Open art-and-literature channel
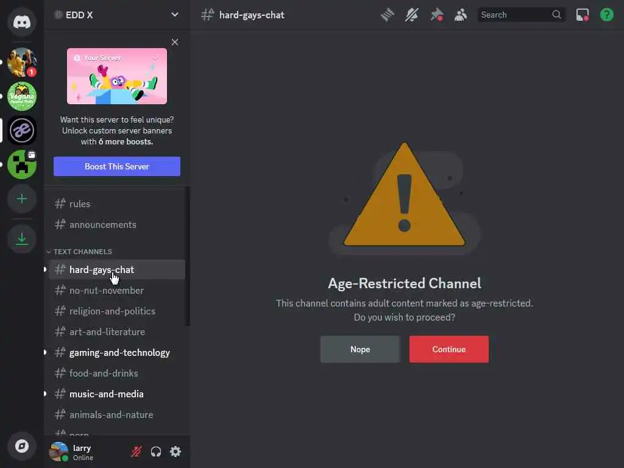624x468 pixels. coord(117,332)
